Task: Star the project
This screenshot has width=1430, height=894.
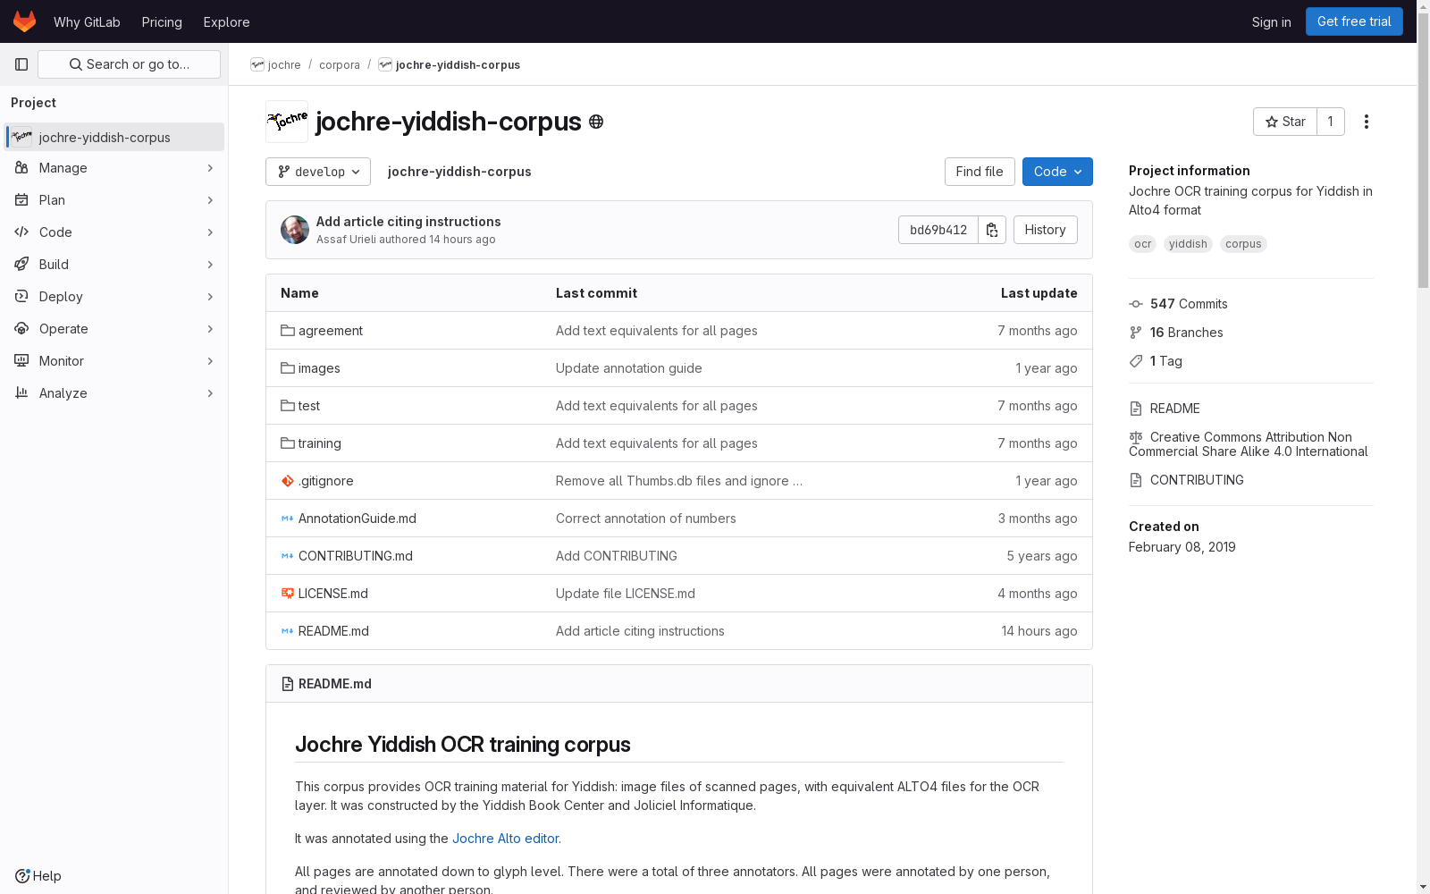Action: click(1285, 122)
